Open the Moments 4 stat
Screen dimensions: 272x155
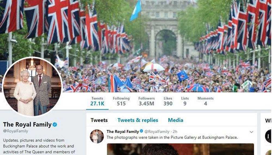[x=205, y=101]
